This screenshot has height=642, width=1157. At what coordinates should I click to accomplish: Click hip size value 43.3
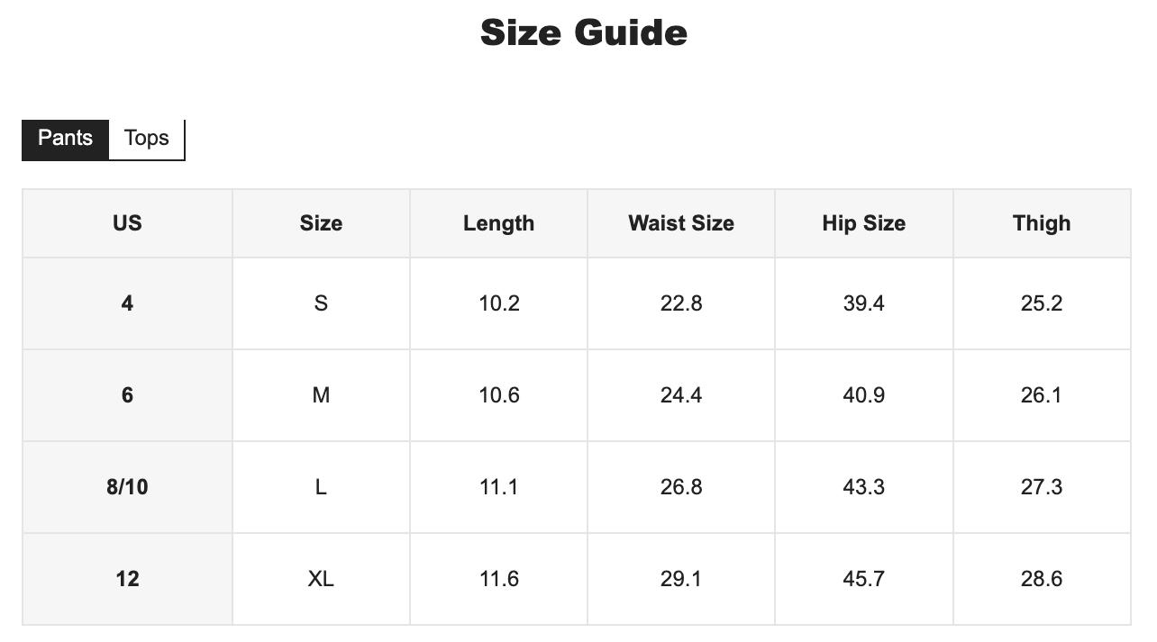[863, 487]
